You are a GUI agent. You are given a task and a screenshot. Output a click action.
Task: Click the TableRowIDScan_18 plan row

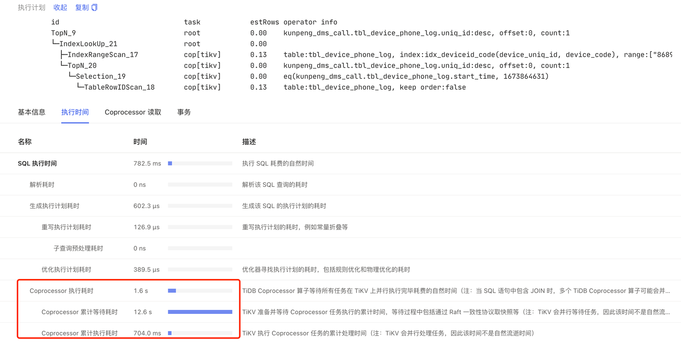point(119,87)
